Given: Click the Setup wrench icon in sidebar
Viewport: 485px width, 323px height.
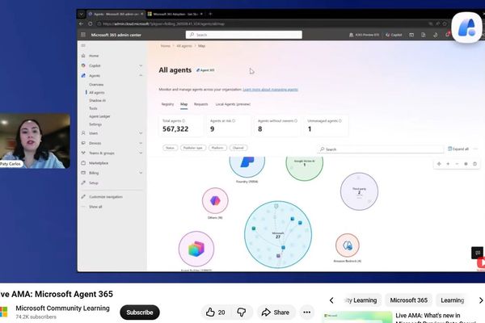Looking at the screenshot, I should tap(83, 182).
